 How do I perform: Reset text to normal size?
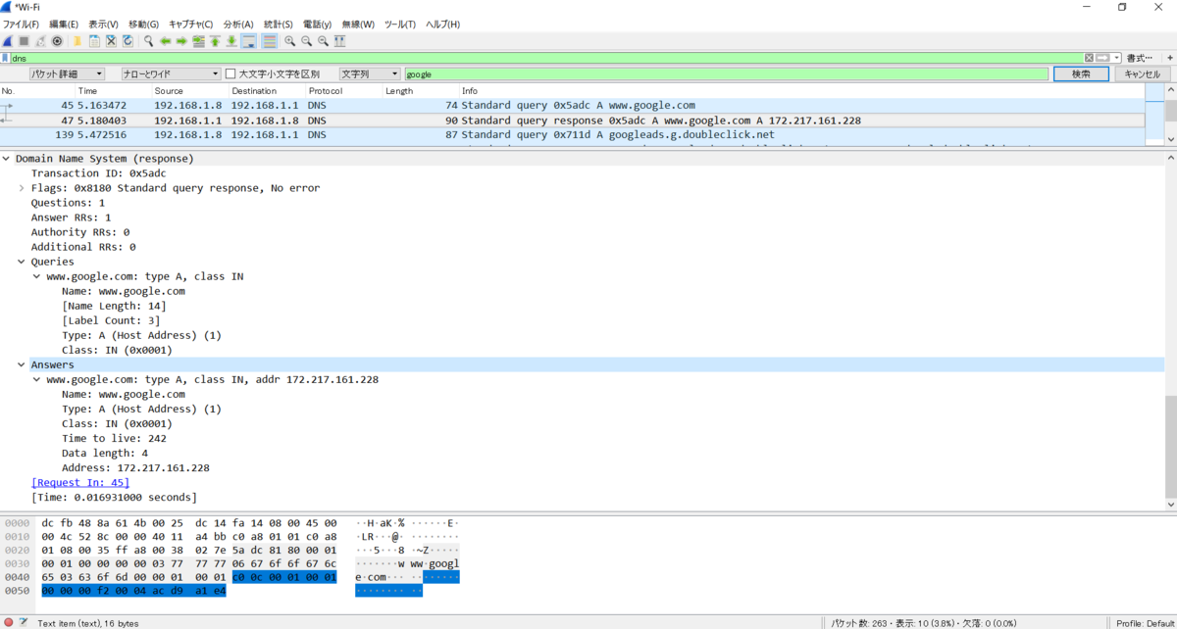(324, 41)
